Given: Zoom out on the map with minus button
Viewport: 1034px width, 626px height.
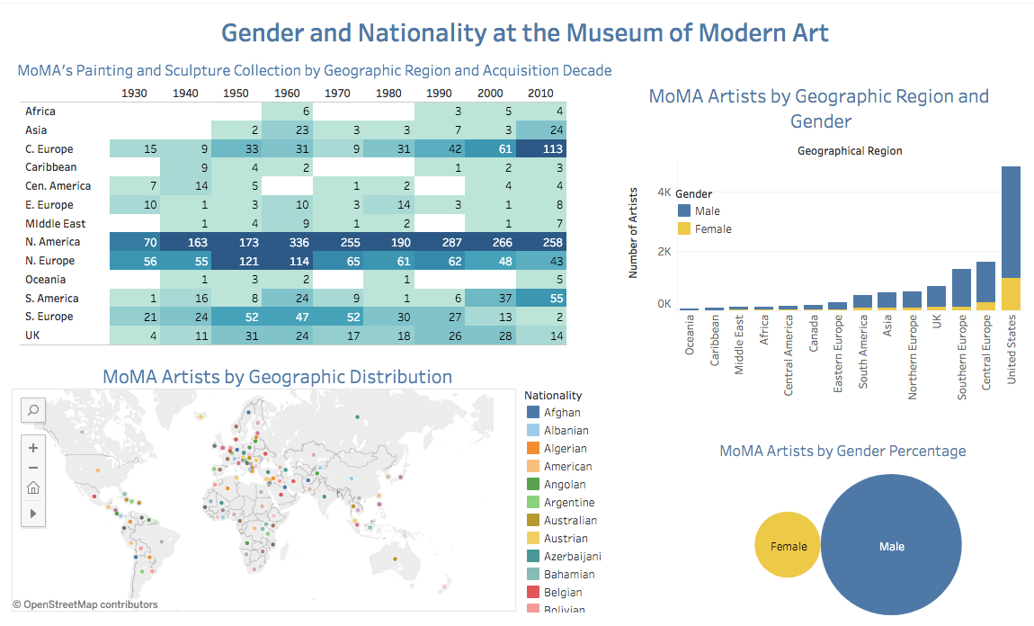Looking at the screenshot, I should [x=33, y=468].
